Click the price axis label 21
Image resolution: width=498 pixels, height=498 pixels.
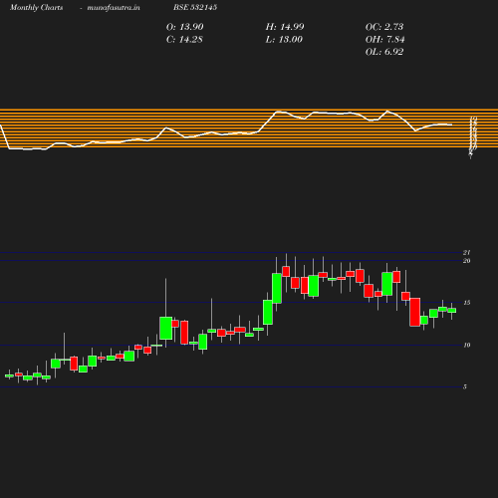tap(466, 253)
